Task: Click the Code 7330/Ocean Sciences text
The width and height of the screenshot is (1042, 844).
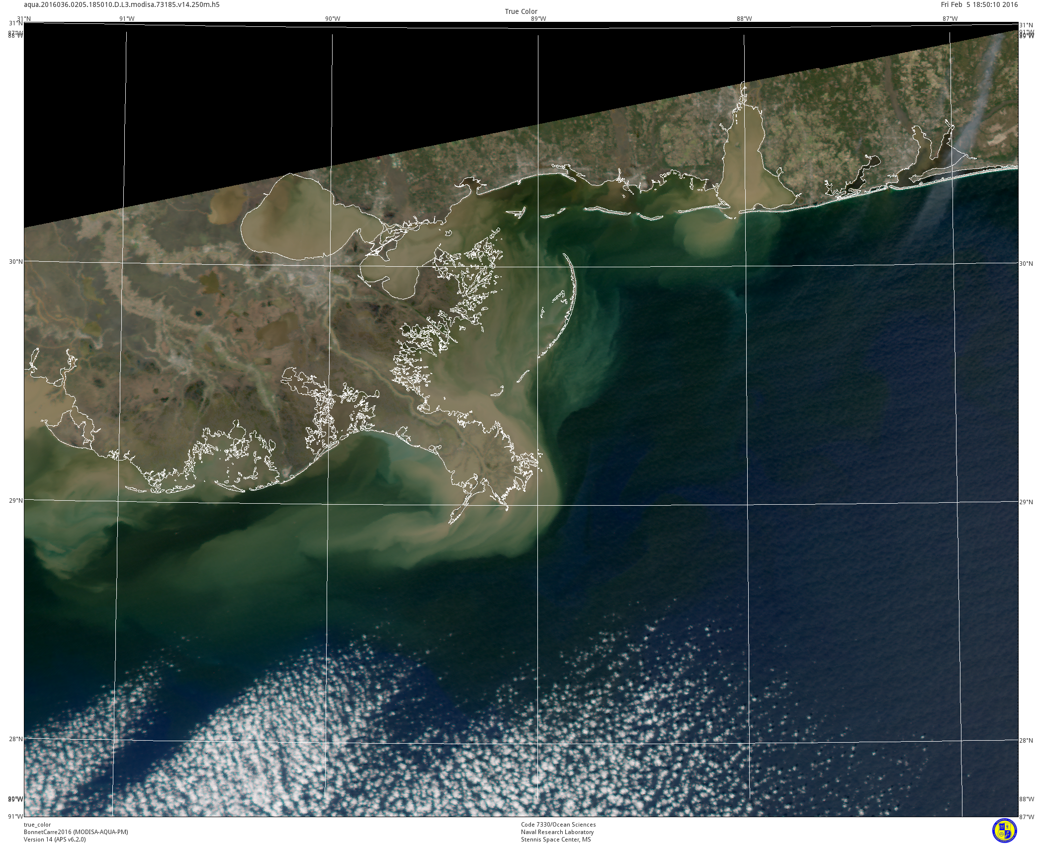Action: click(558, 825)
